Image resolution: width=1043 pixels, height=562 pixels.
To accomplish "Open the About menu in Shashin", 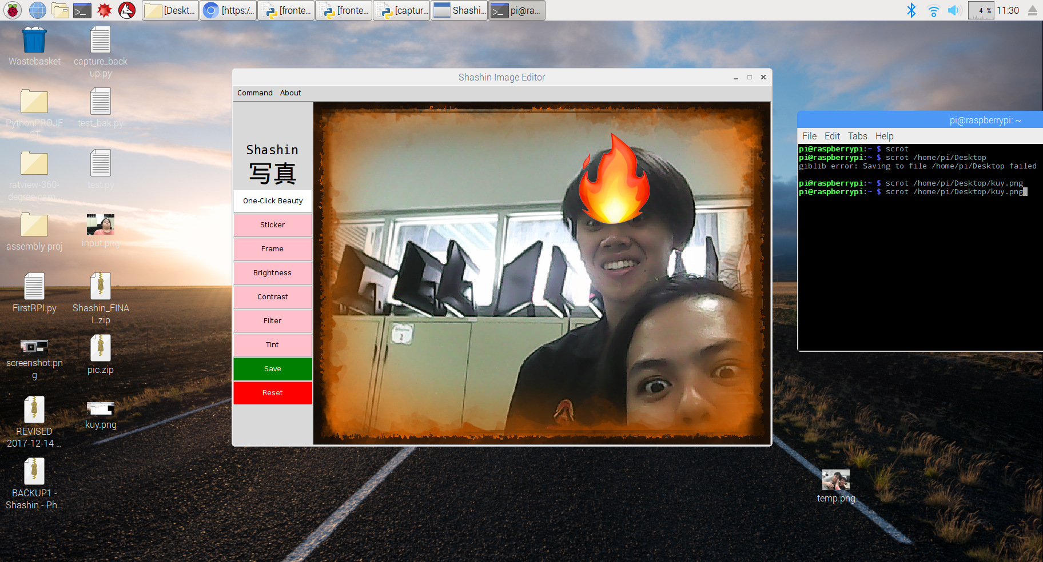I will click(x=290, y=93).
